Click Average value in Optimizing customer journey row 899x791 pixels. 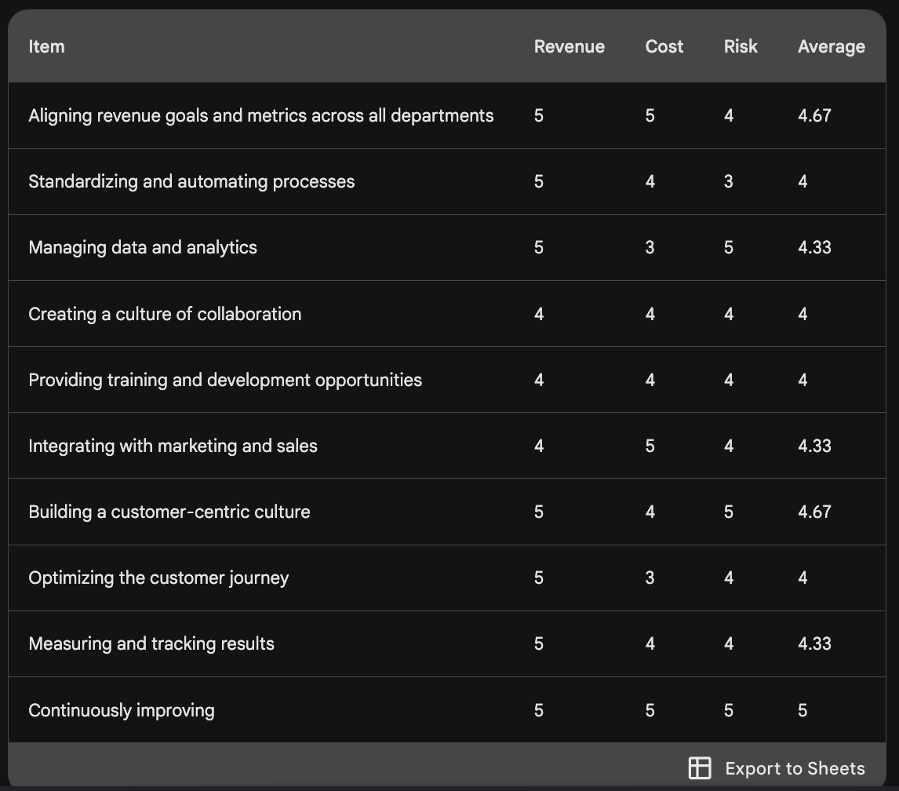click(803, 578)
